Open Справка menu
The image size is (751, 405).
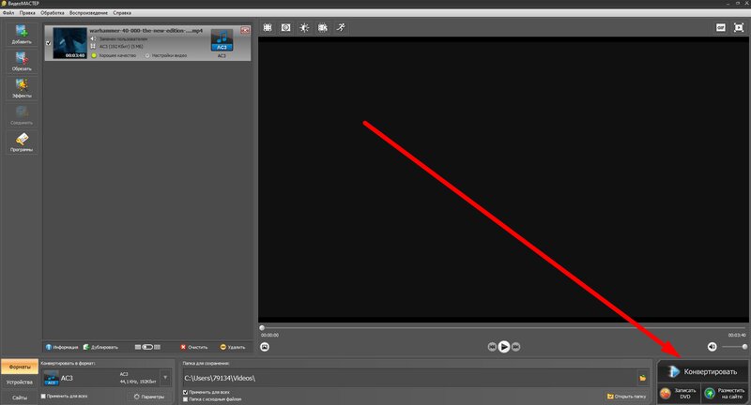122,13
